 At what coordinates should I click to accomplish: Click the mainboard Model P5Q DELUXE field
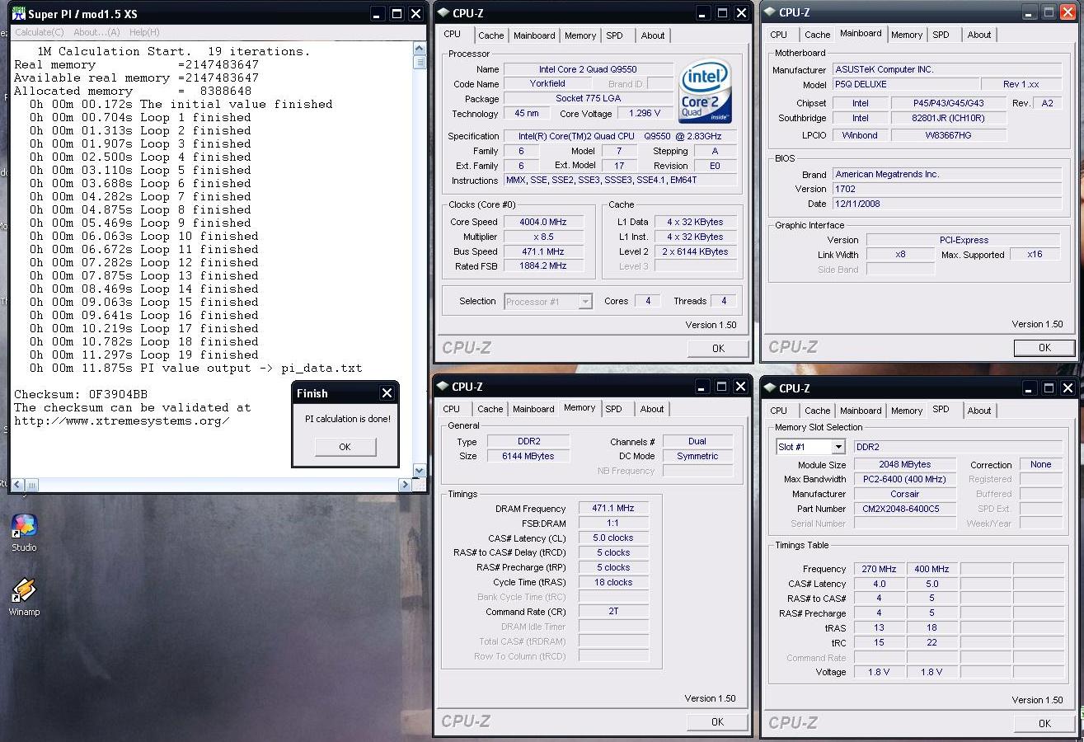(x=904, y=84)
